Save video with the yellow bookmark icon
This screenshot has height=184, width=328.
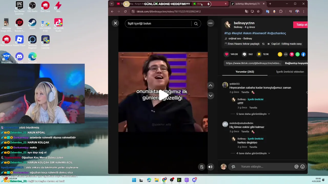(x=259, y=54)
